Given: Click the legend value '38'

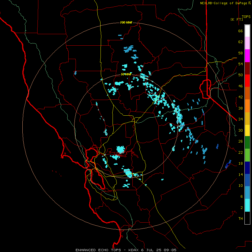Looking at the screenshot, I should (x=241, y=108).
